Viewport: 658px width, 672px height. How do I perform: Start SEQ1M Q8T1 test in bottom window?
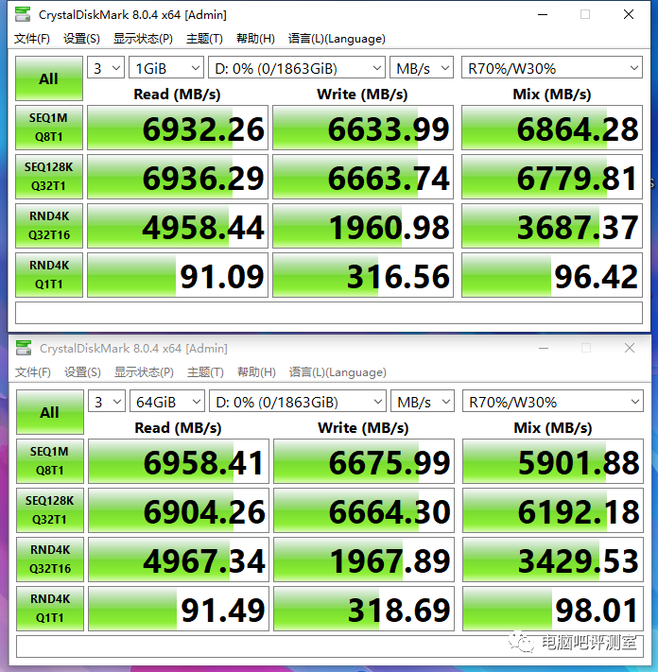tap(50, 461)
